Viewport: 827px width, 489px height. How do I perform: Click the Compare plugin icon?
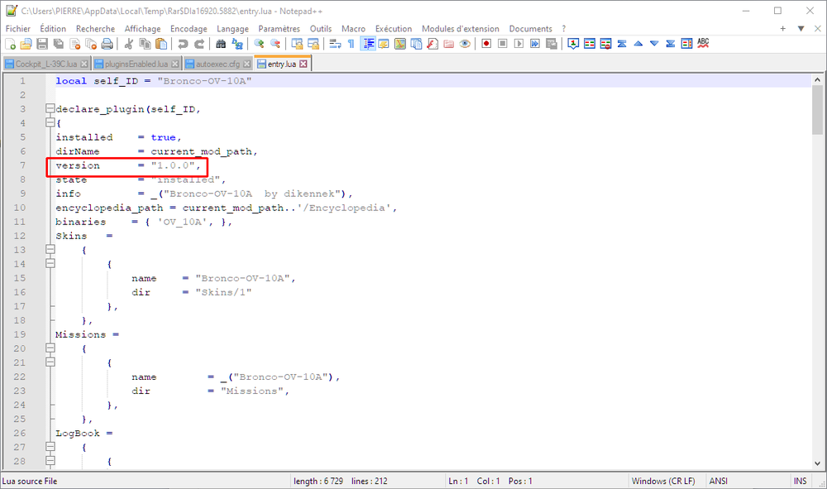(x=590, y=44)
